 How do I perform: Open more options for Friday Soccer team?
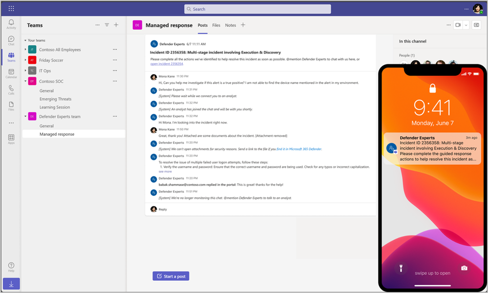115,60
